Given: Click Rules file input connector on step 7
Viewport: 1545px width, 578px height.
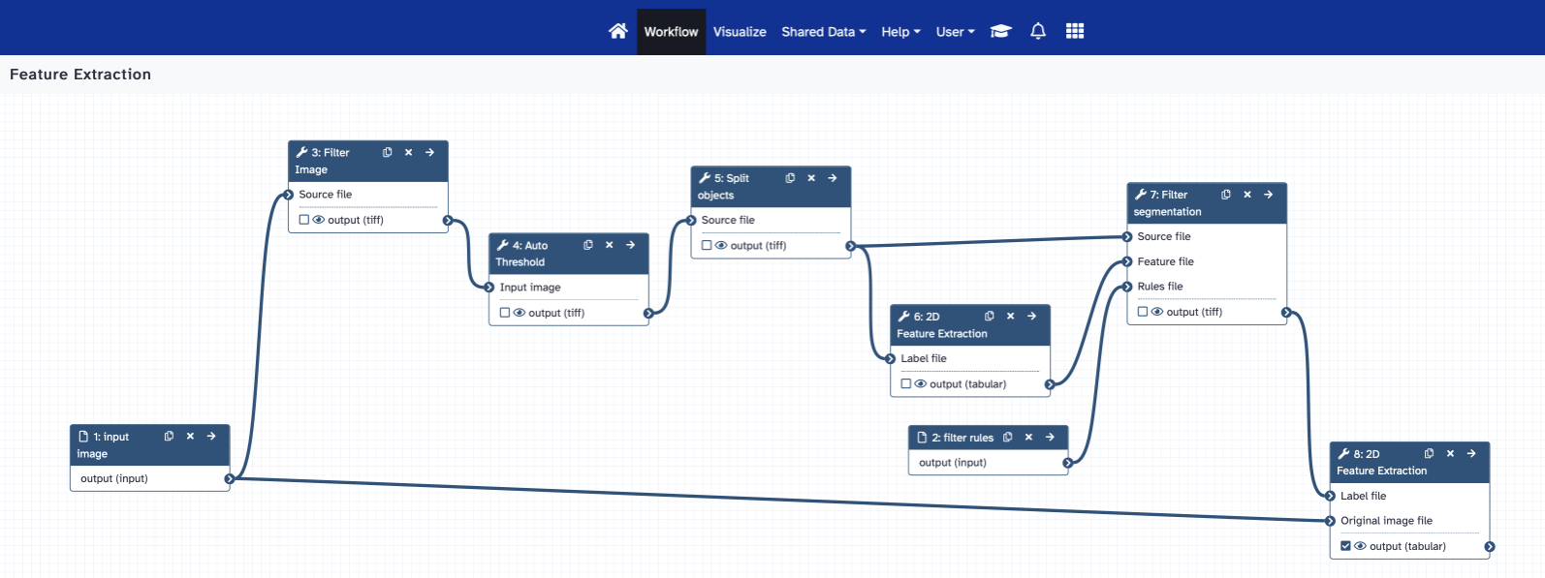Looking at the screenshot, I should pos(1127,287).
